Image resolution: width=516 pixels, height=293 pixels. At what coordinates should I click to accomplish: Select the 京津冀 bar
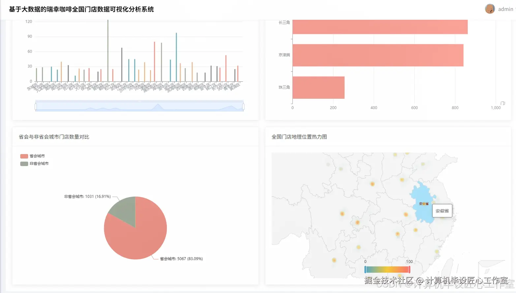pyautogui.click(x=378, y=55)
